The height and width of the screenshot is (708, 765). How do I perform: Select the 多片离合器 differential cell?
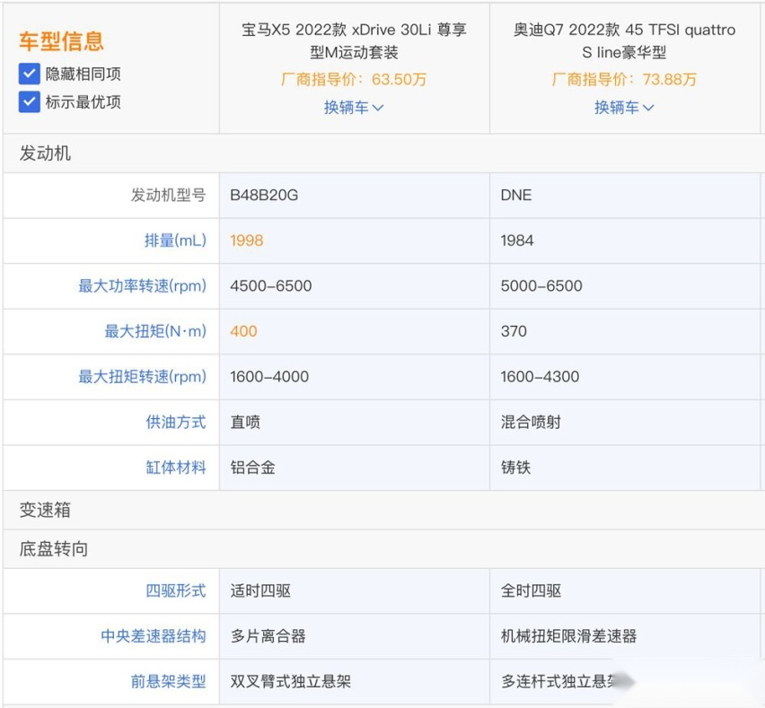[x=355, y=636]
